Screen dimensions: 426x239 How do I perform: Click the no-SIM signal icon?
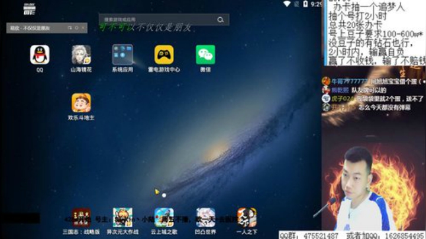tap(296, 4)
